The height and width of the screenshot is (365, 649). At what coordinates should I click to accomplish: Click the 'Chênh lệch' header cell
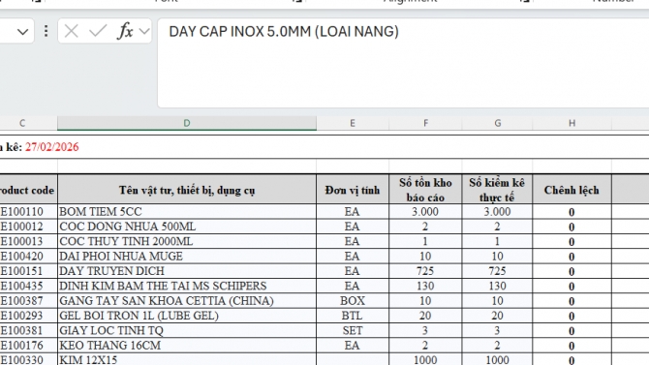[572, 190]
